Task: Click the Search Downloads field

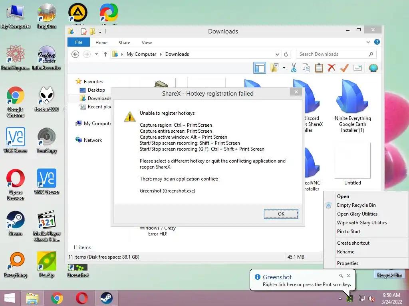Action: (x=336, y=54)
